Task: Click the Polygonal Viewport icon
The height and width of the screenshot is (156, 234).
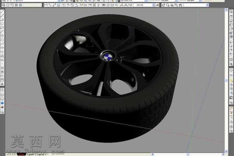Action: pyautogui.click(x=12, y=5)
